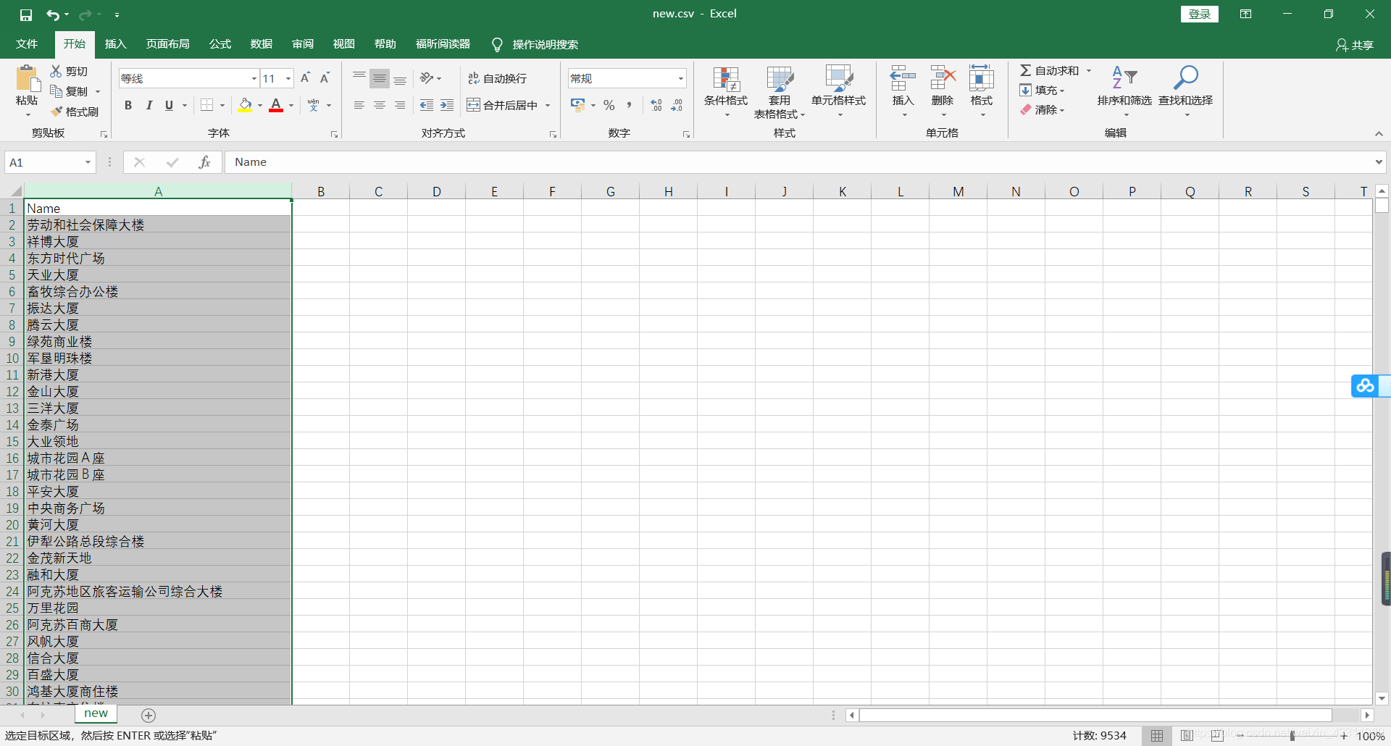The height and width of the screenshot is (746, 1391).
Task: Click the Login (登录) button
Action: 1200,14
